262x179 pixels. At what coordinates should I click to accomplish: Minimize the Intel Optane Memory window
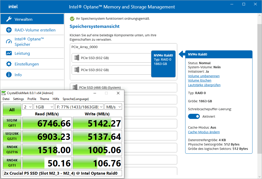pyautogui.click(x=232, y=4)
